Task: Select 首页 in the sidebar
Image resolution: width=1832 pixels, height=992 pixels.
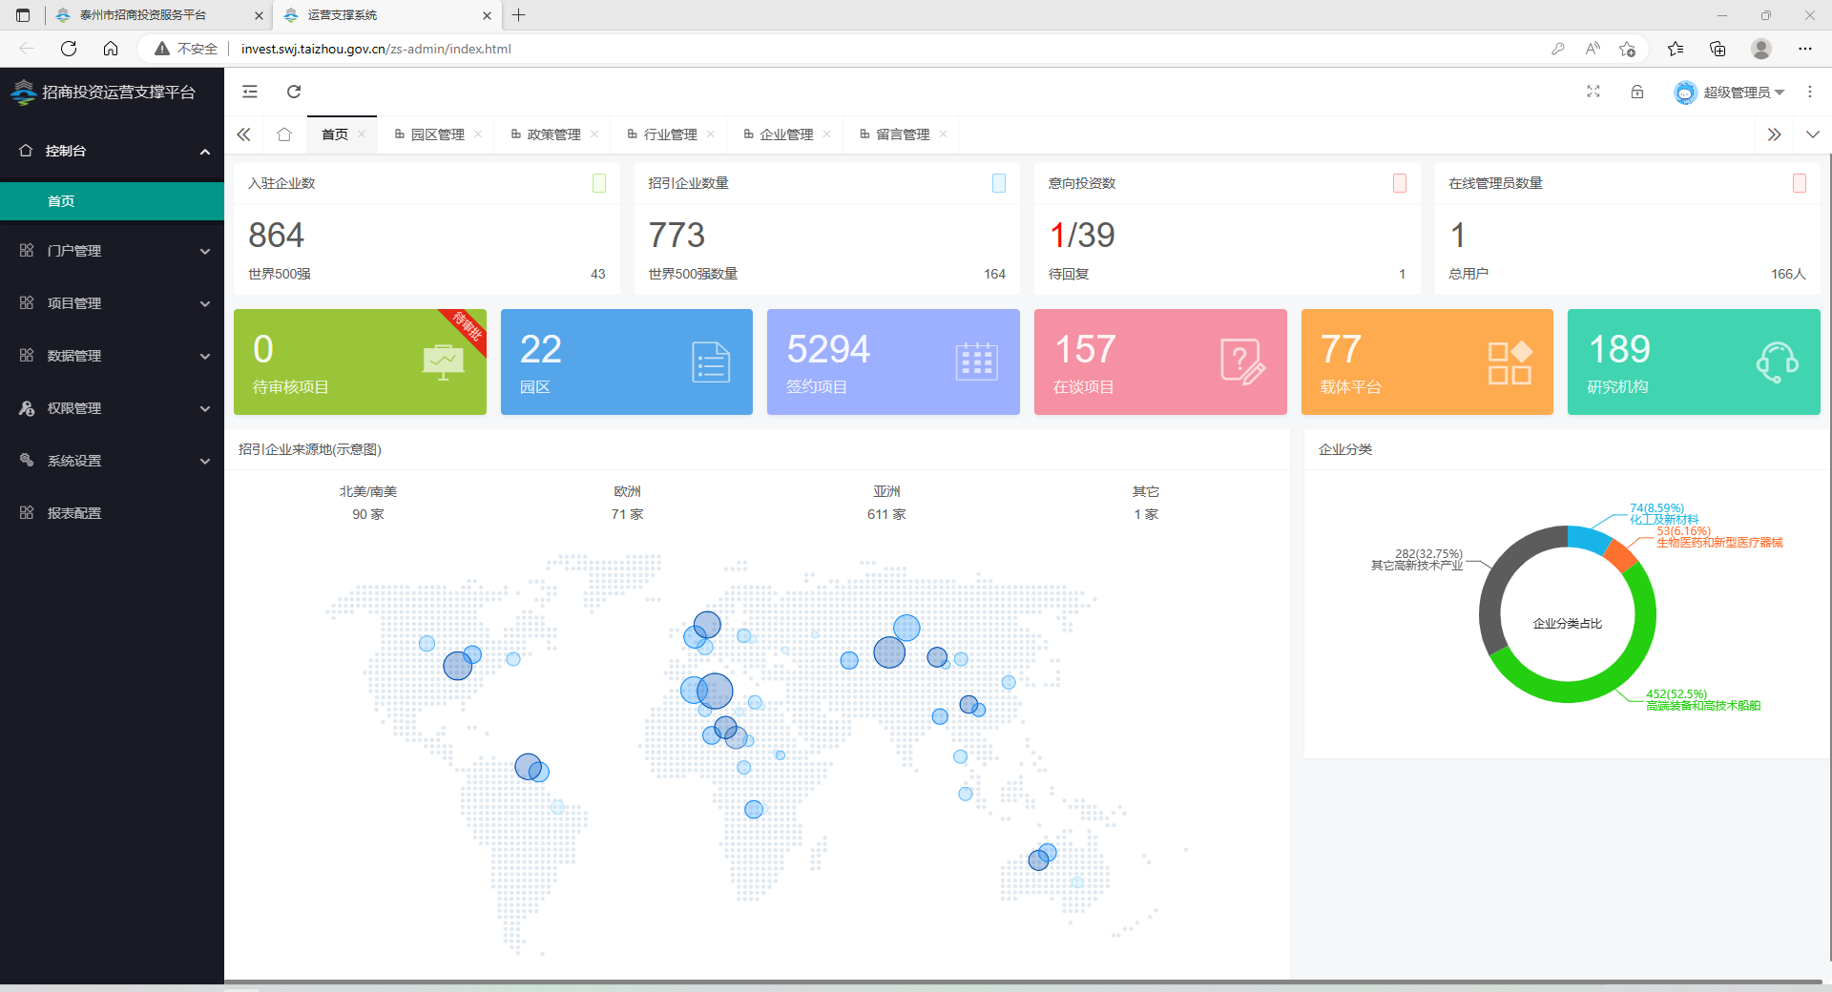Action: click(x=112, y=201)
